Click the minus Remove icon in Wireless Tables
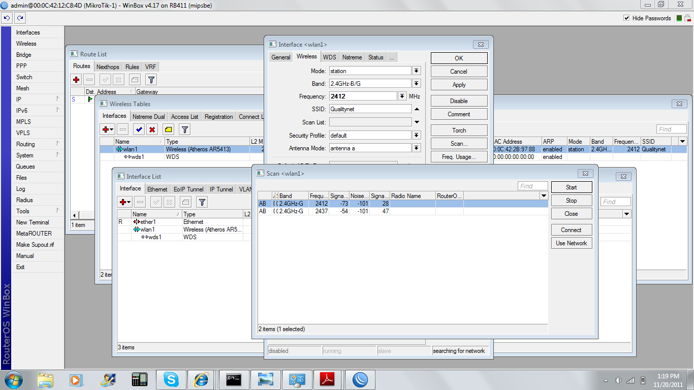This screenshot has width=694, height=390. [122, 129]
